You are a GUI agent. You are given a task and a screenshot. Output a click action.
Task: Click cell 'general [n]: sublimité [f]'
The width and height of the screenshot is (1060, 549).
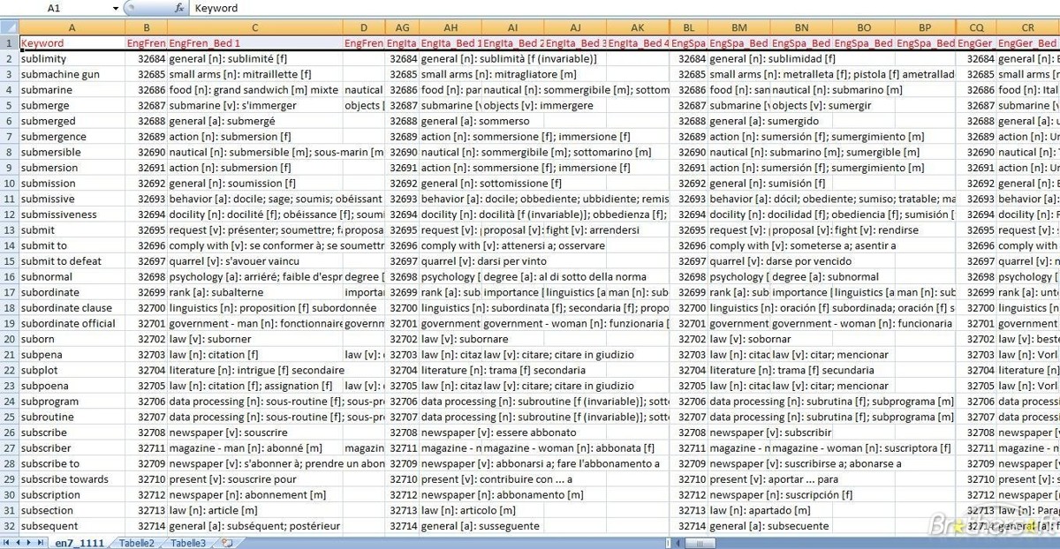(x=254, y=59)
